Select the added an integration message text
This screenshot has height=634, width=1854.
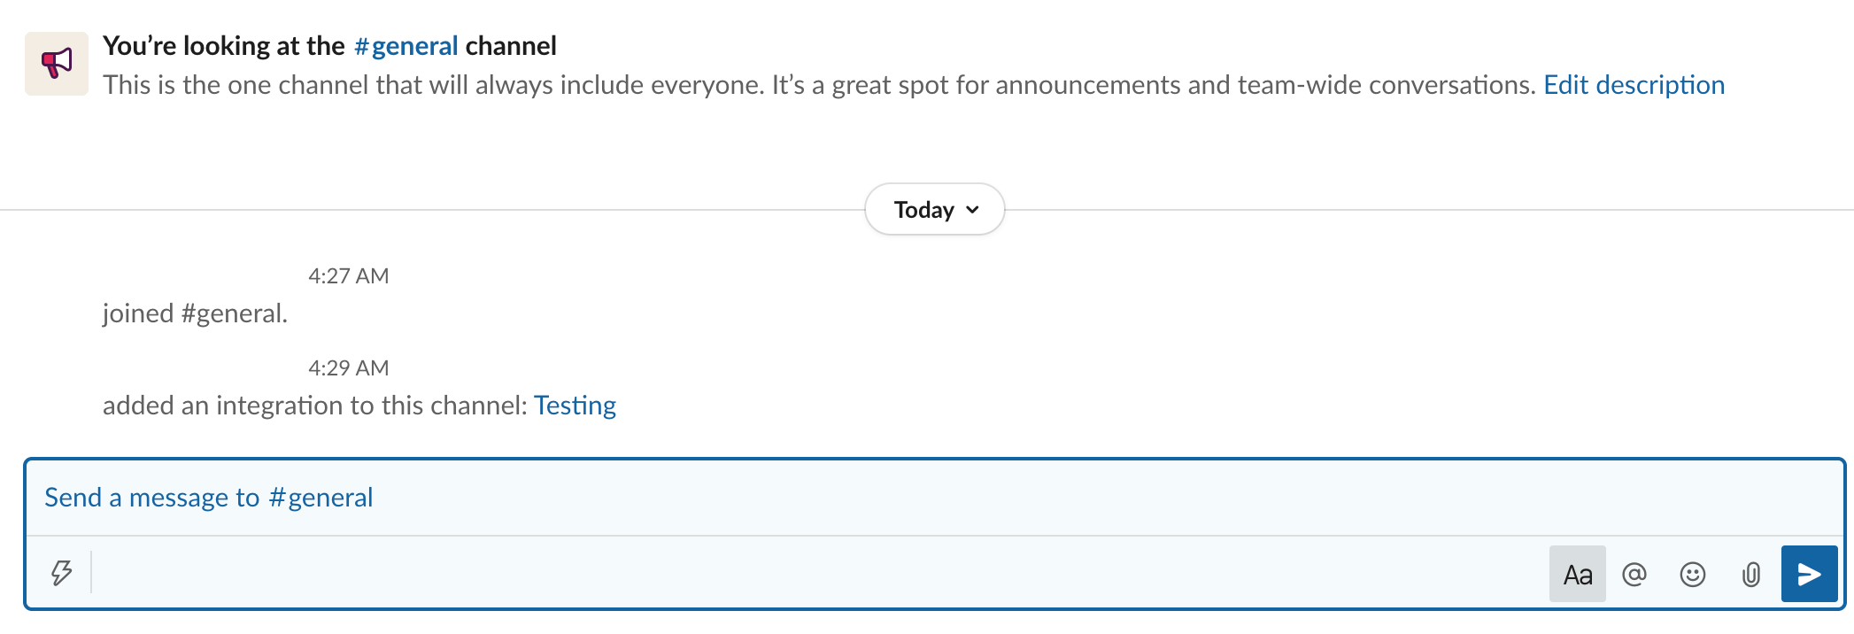pos(314,406)
